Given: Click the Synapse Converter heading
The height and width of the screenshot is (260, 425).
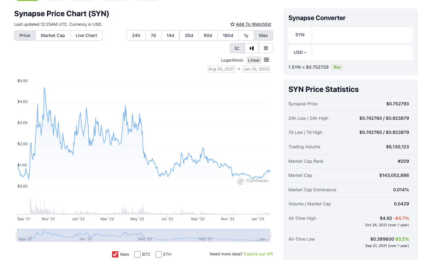Looking at the screenshot, I should coord(317,18).
